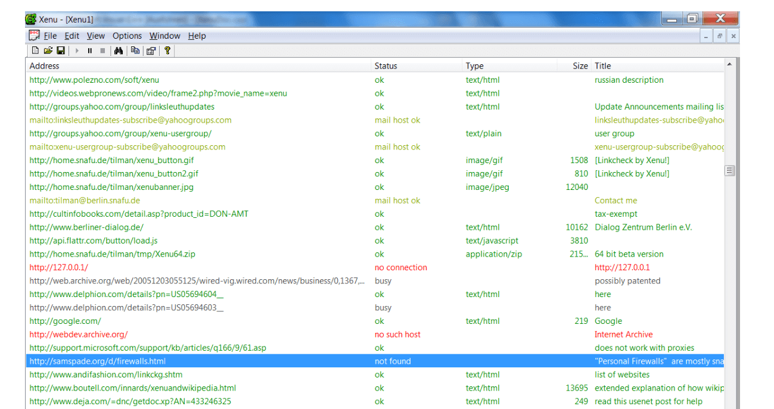Image resolution: width=774 pixels, height=409 pixels.
Task: Pause the running link check
Action: point(89,51)
